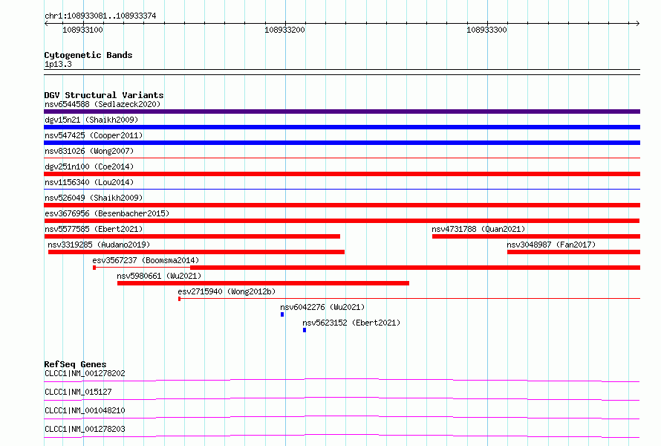Click the red bar under nsv4731788
The width and height of the screenshot is (661, 446).
click(x=536, y=236)
